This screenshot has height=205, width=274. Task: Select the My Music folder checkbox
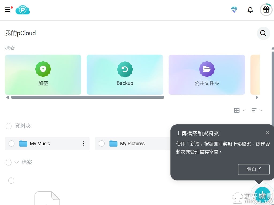click(x=12, y=144)
